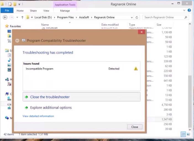Click AsiaSoft breadcrumb
194x141 pixels.
(84, 17)
